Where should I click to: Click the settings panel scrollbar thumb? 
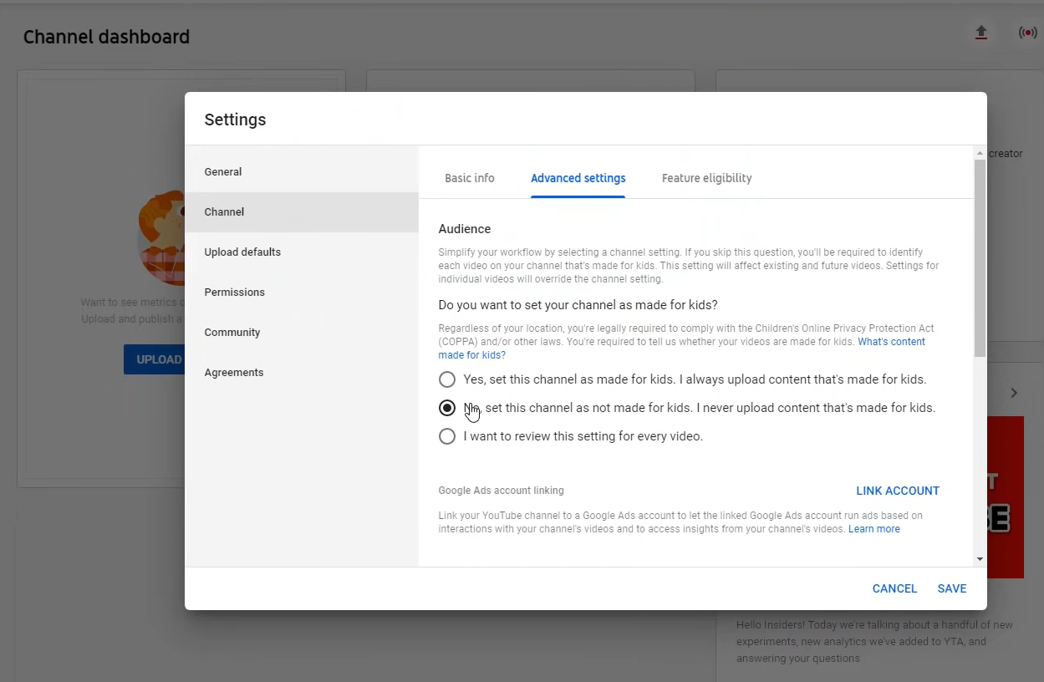(x=980, y=257)
